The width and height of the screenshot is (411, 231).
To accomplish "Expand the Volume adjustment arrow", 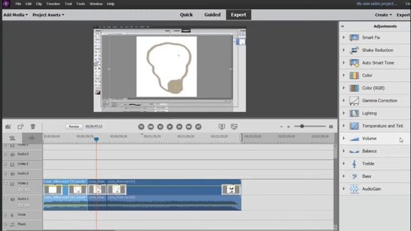I will (x=344, y=139).
